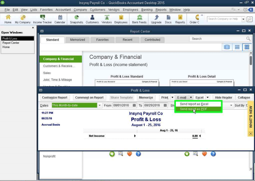Switch Report Center to carousel view
This screenshot has width=255, height=181.
pos(227,47)
